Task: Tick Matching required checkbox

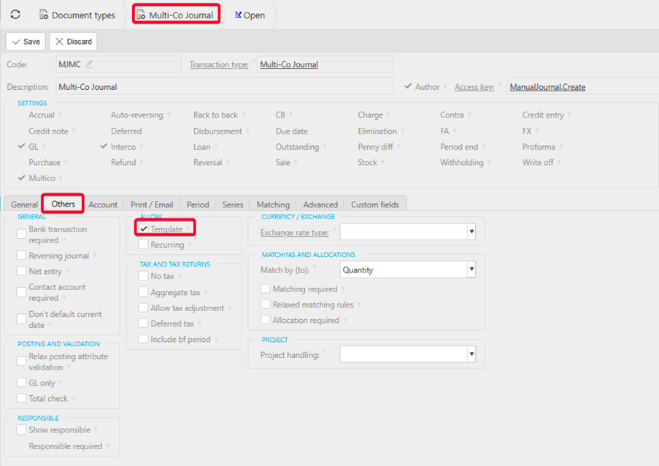Action: tap(265, 289)
